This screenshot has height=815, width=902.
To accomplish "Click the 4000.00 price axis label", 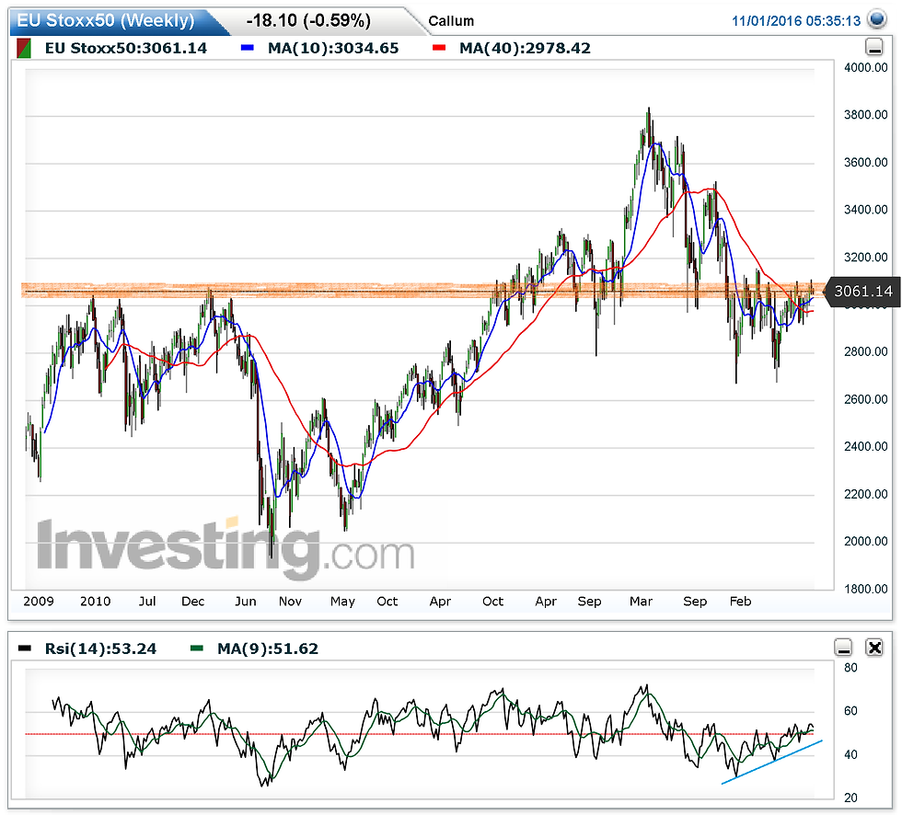I will click(x=866, y=68).
